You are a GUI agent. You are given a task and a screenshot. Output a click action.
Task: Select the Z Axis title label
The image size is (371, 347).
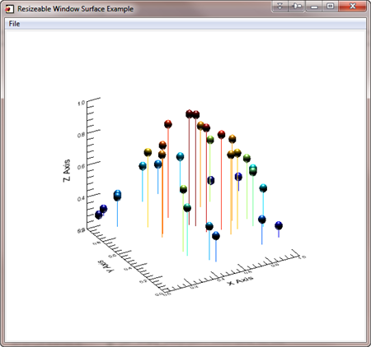pyautogui.click(x=67, y=170)
